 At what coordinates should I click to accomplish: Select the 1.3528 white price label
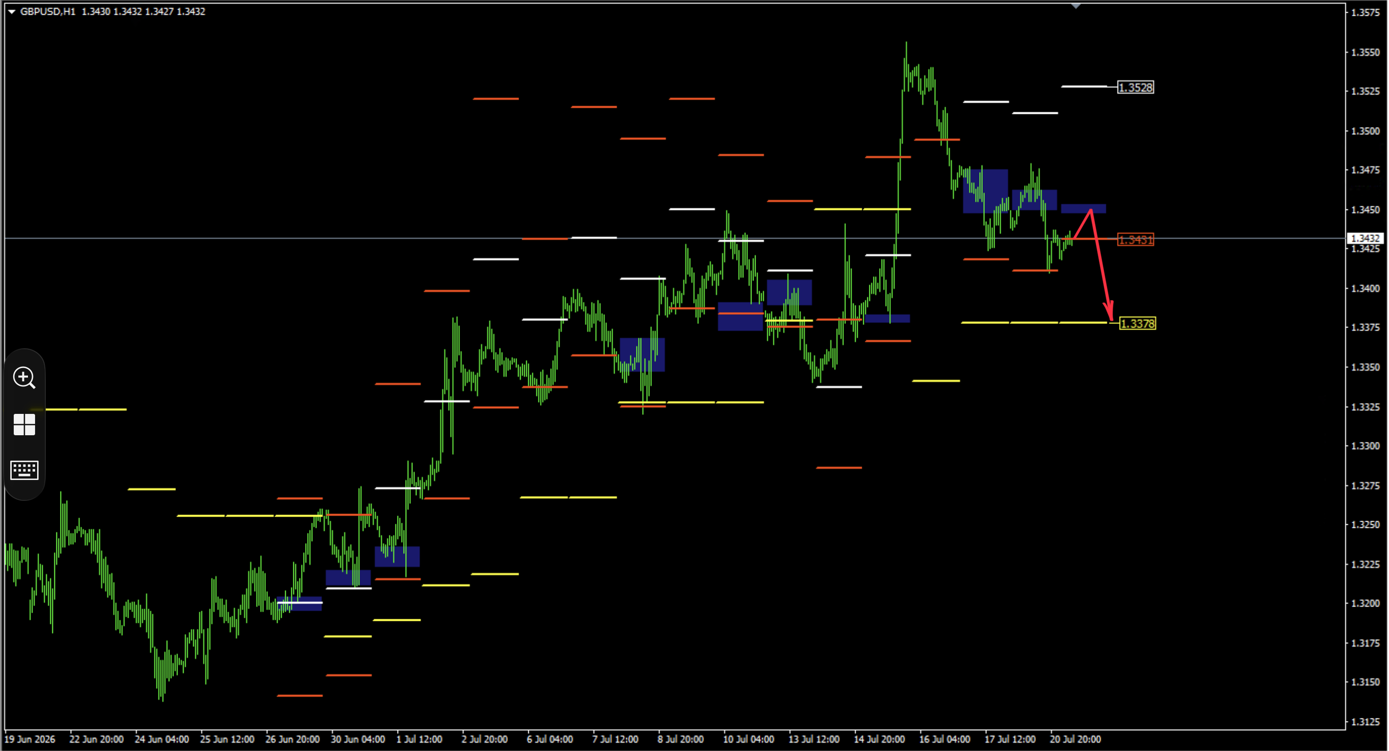tap(1136, 87)
